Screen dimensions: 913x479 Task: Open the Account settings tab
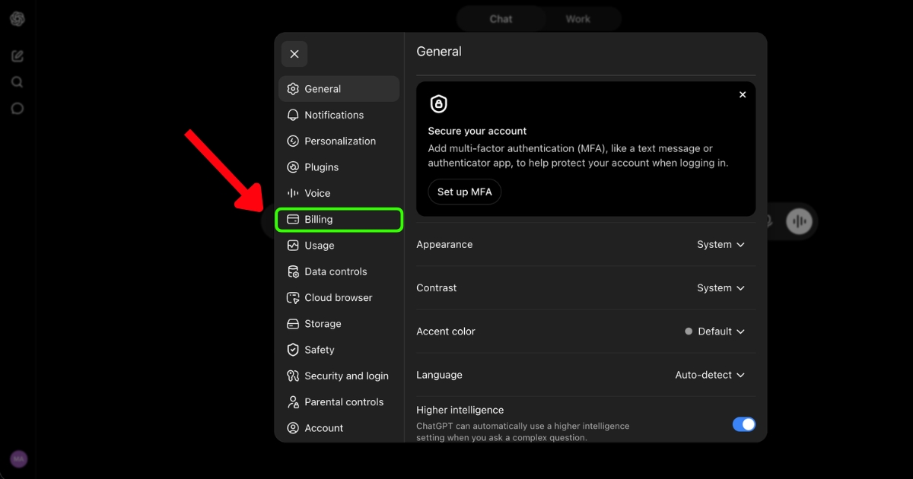[x=339, y=428]
